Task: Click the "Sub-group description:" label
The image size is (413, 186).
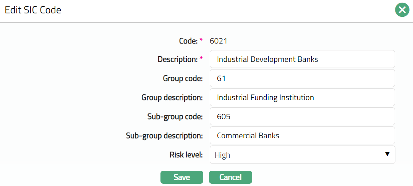Action: tap(164, 136)
